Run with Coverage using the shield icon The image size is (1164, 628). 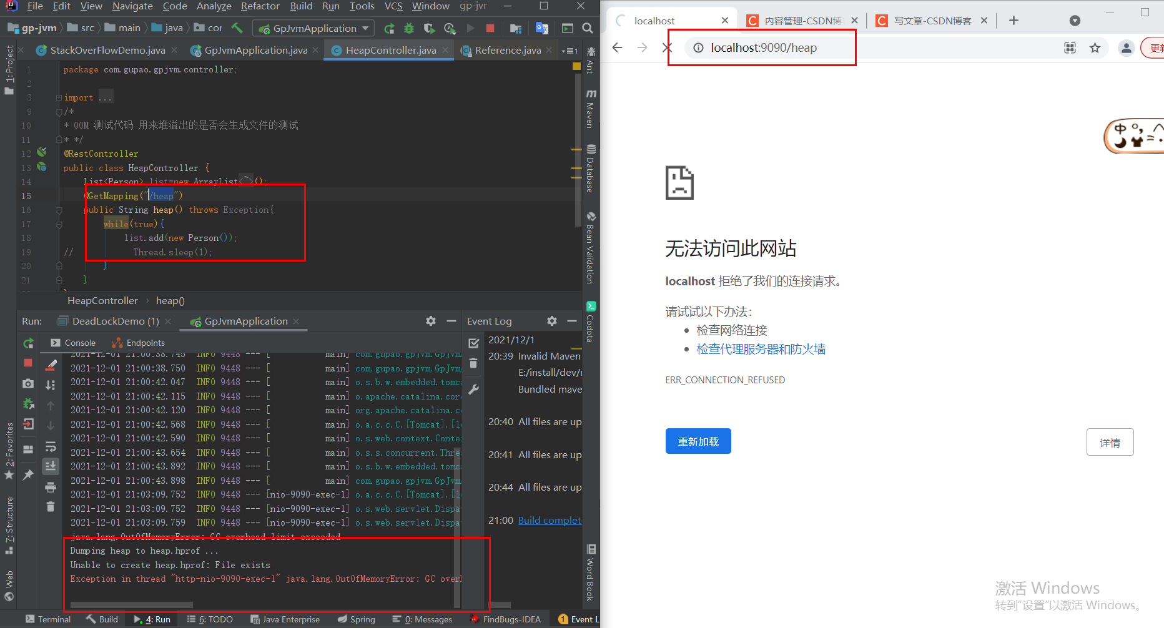428,27
